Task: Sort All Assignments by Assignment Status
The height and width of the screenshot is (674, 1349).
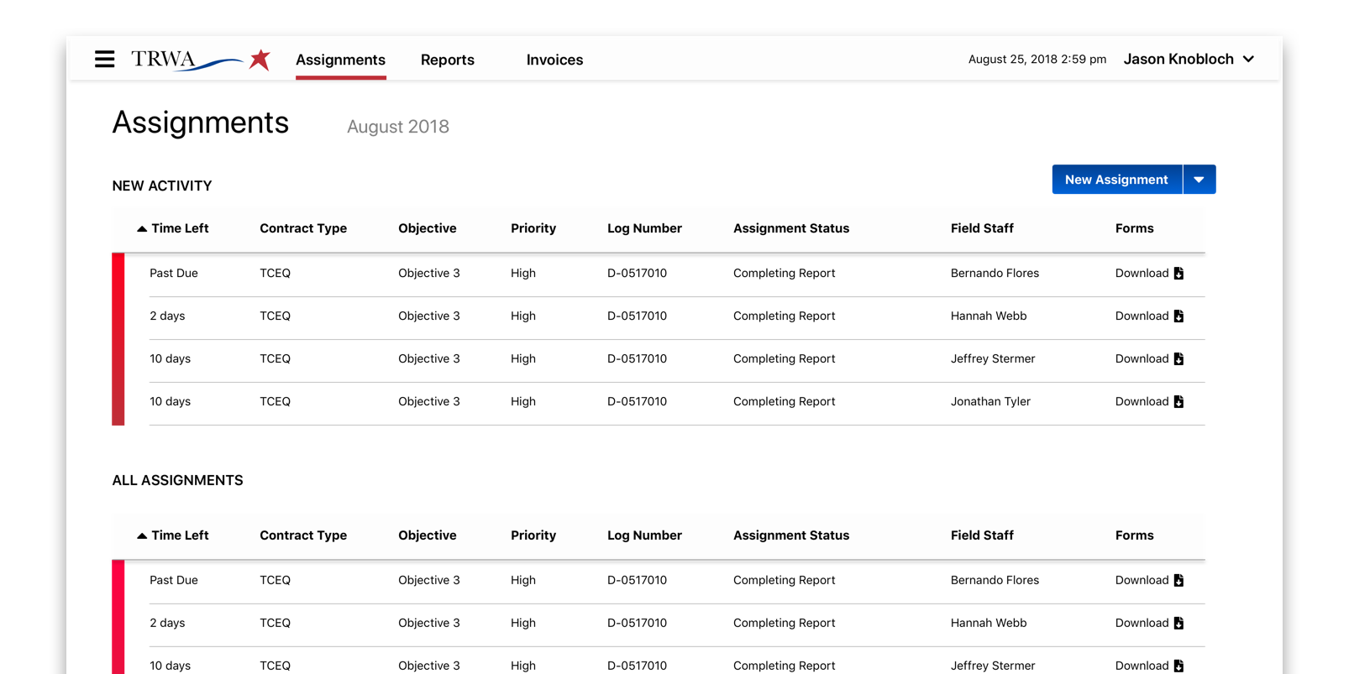Action: click(x=791, y=536)
